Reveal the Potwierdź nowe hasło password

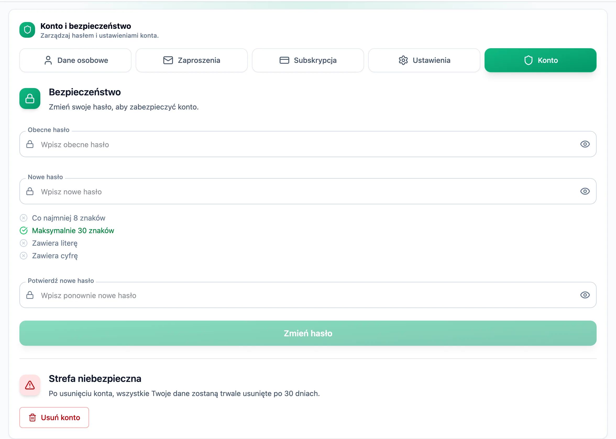pos(585,295)
